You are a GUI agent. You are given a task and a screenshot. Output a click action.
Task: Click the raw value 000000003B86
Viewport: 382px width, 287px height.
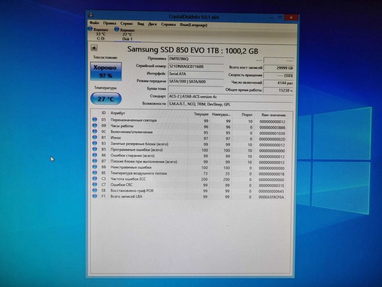[272, 128]
